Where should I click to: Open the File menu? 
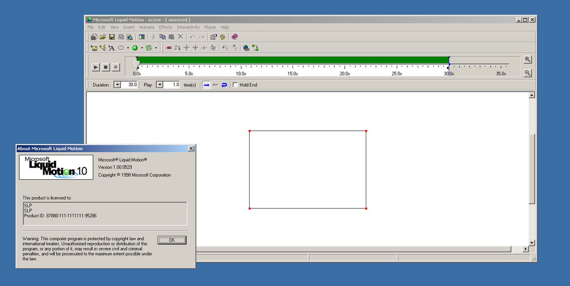coord(91,27)
